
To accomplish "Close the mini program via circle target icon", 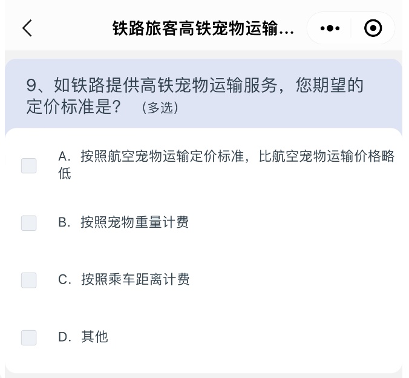I will [x=373, y=28].
